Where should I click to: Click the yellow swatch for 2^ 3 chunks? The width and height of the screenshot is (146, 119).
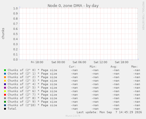click(5, 81)
